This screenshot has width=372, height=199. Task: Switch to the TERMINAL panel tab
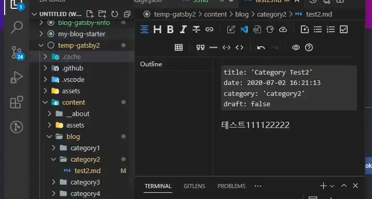click(158, 186)
